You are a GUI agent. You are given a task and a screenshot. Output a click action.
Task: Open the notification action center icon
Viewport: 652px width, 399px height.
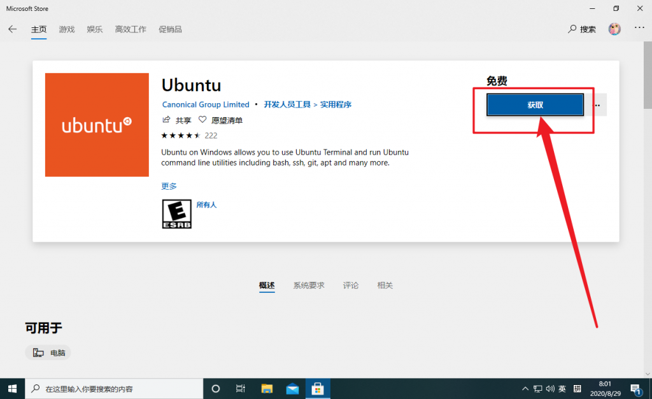636,389
